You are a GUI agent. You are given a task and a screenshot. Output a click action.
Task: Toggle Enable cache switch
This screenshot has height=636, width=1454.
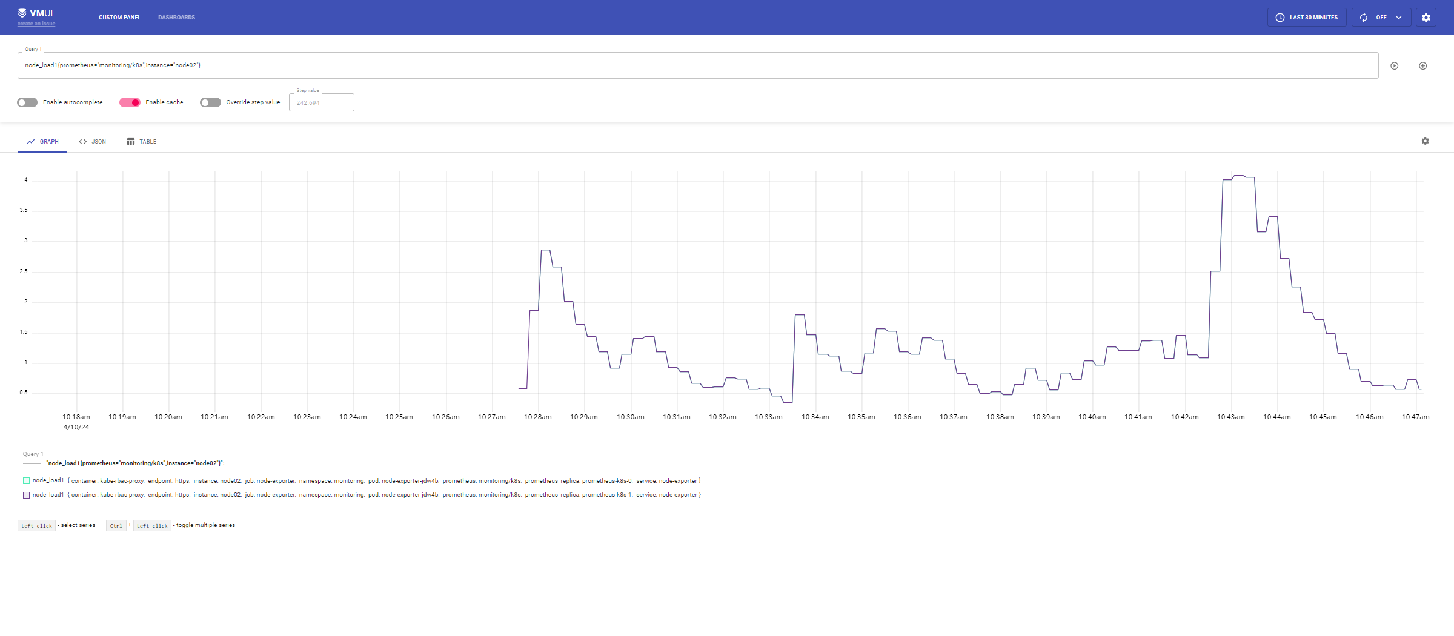point(130,102)
